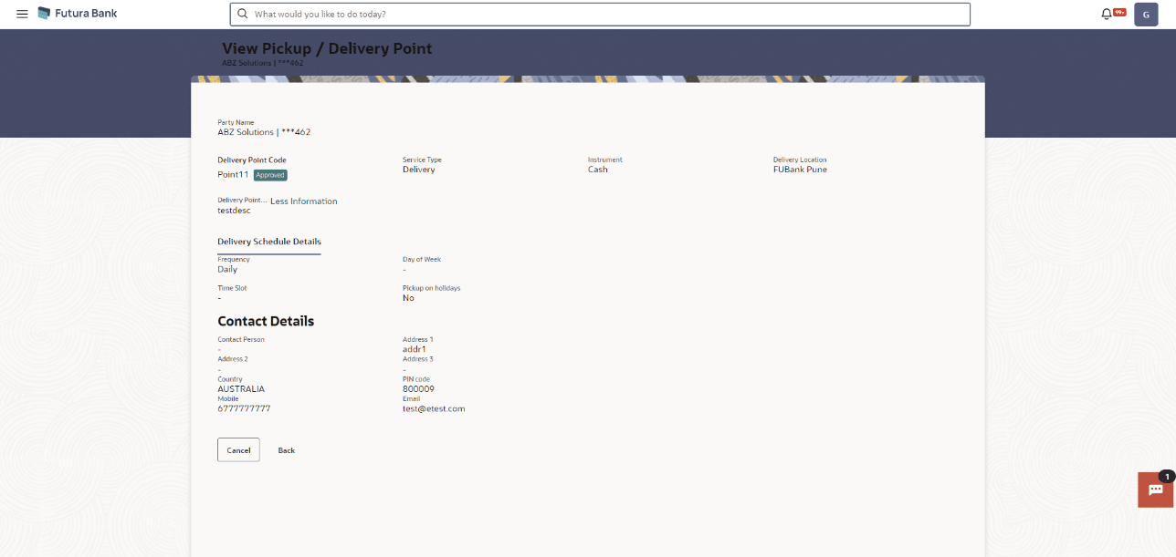Image resolution: width=1176 pixels, height=557 pixels.
Task: Click the Contact Details heading
Action: pos(266,321)
